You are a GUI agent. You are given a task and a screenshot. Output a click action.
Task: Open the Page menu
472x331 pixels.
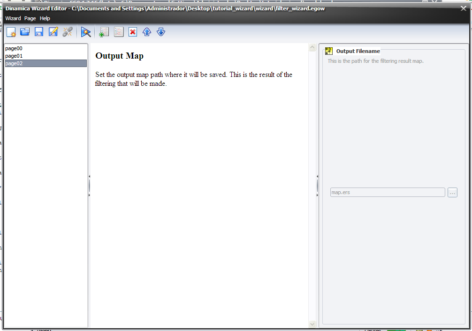pos(30,18)
